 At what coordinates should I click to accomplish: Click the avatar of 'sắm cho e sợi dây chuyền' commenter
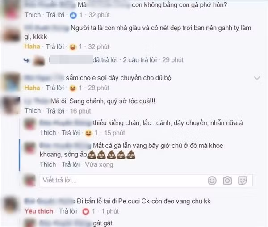pyautogui.click(x=11, y=83)
